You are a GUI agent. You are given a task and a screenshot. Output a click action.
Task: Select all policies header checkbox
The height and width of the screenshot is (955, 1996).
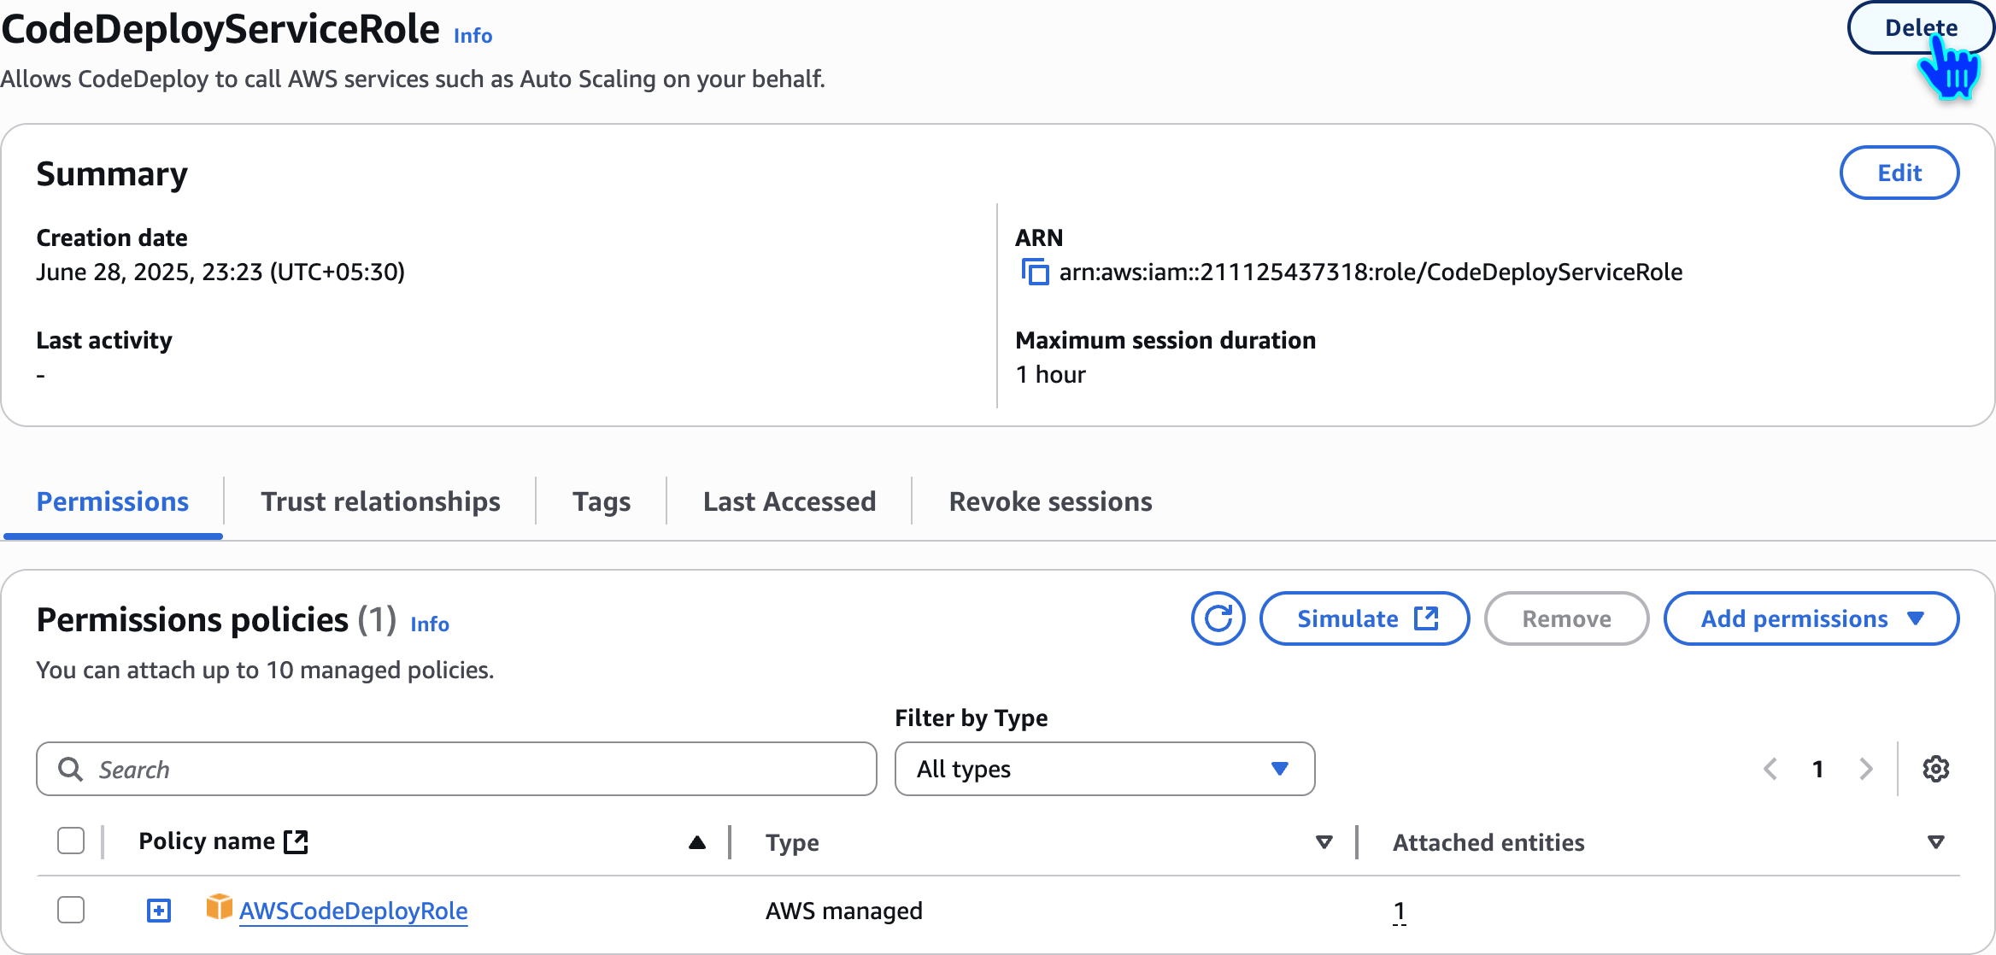[x=71, y=841]
